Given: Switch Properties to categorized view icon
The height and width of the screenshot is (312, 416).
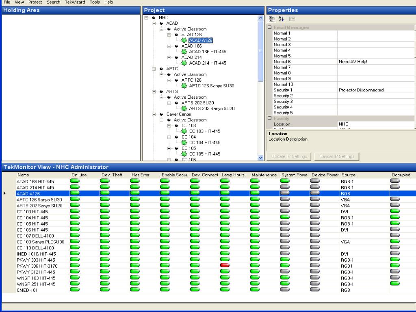Looking at the screenshot, I should click(271, 19).
